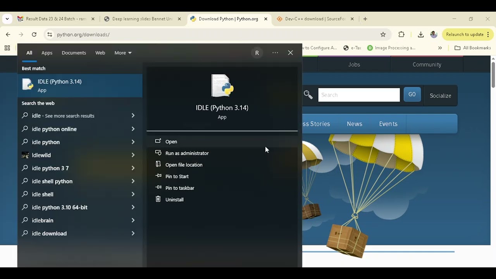This screenshot has height=279, width=496.
Task: Select the 'idle download' web suggestion
Action: pyautogui.click(x=80, y=233)
